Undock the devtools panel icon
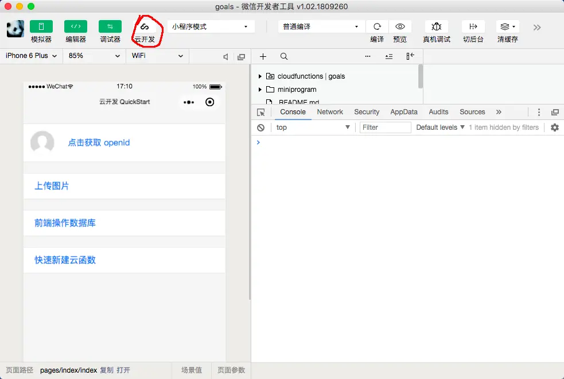The width and height of the screenshot is (564, 379). click(555, 113)
